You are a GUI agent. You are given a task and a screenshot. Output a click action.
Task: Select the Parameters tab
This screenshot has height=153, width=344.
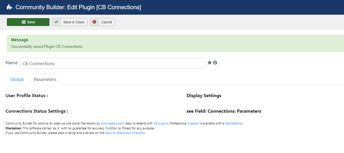coord(45,79)
